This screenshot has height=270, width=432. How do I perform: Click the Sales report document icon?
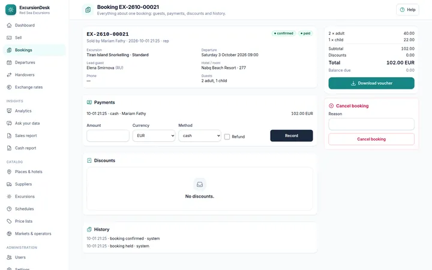click(9, 135)
